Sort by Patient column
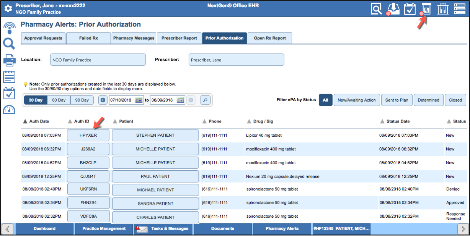The image size is (470, 236). [x=123, y=121]
